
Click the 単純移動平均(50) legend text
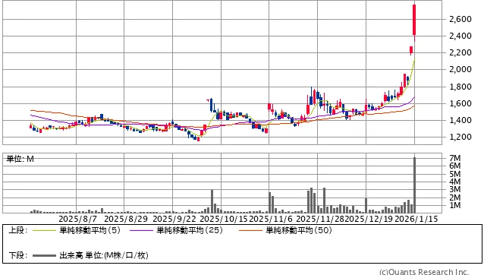coord(299,230)
